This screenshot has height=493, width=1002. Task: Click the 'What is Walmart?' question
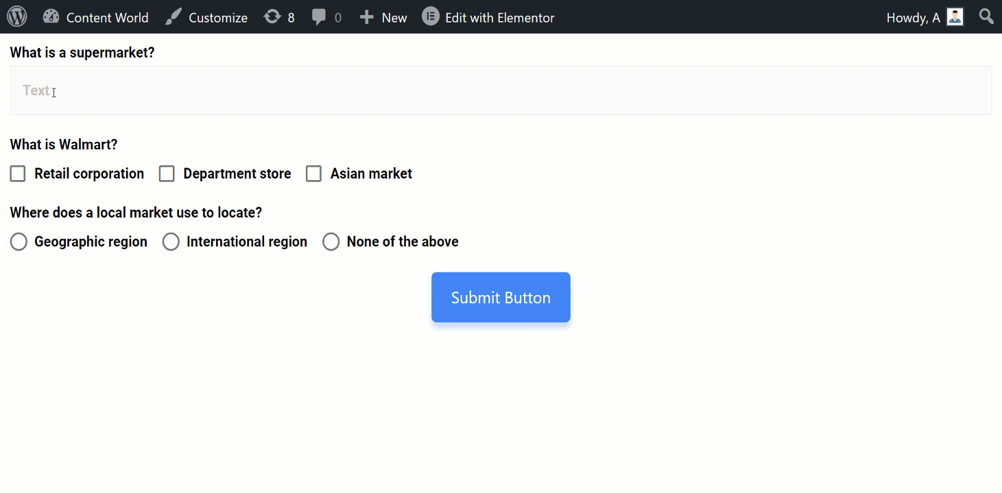tap(64, 144)
